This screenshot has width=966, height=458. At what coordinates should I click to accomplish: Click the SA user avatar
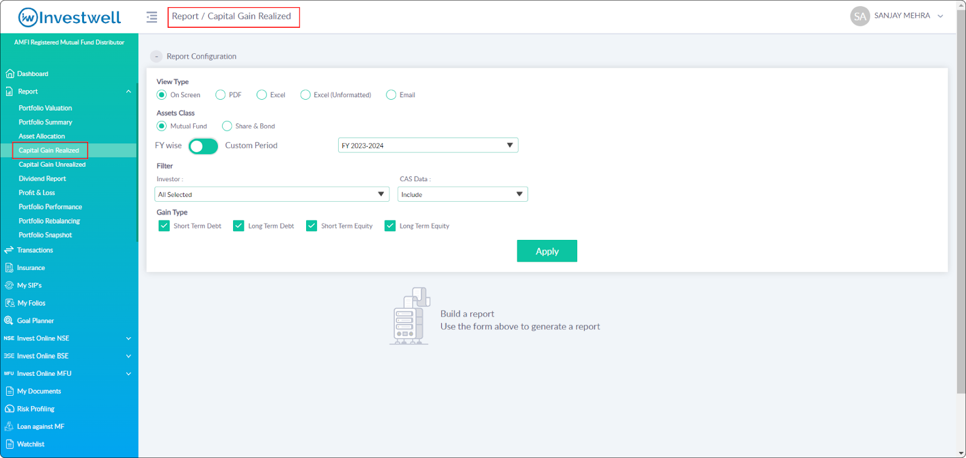(860, 16)
